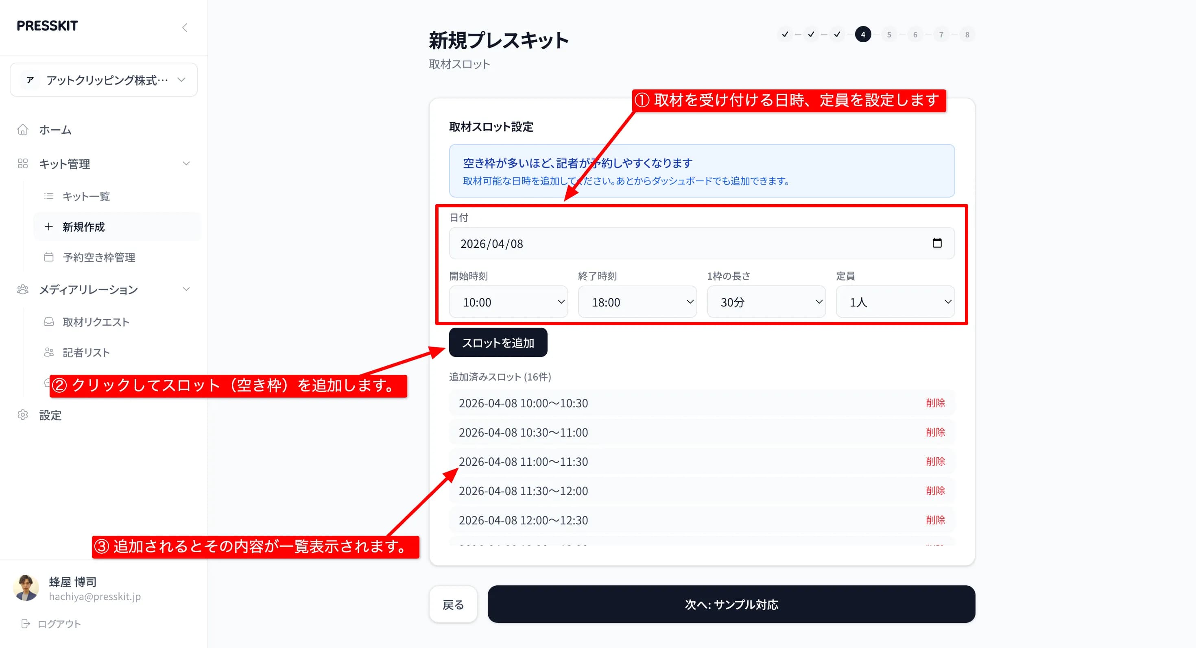Select slot row 2026-04-08 11:30〜12:00
Viewport: 1196px width, 648px height.
tap(702, 490)
